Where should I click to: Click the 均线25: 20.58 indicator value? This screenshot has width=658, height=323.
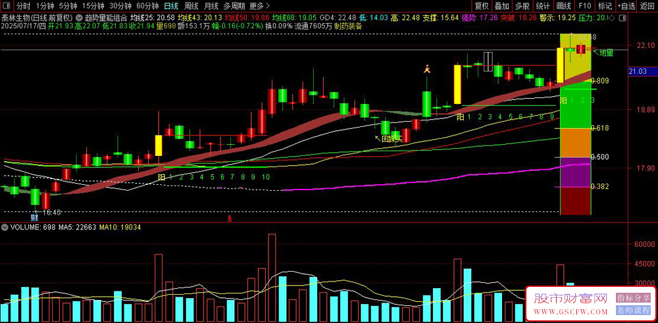[x=153, y=18]
